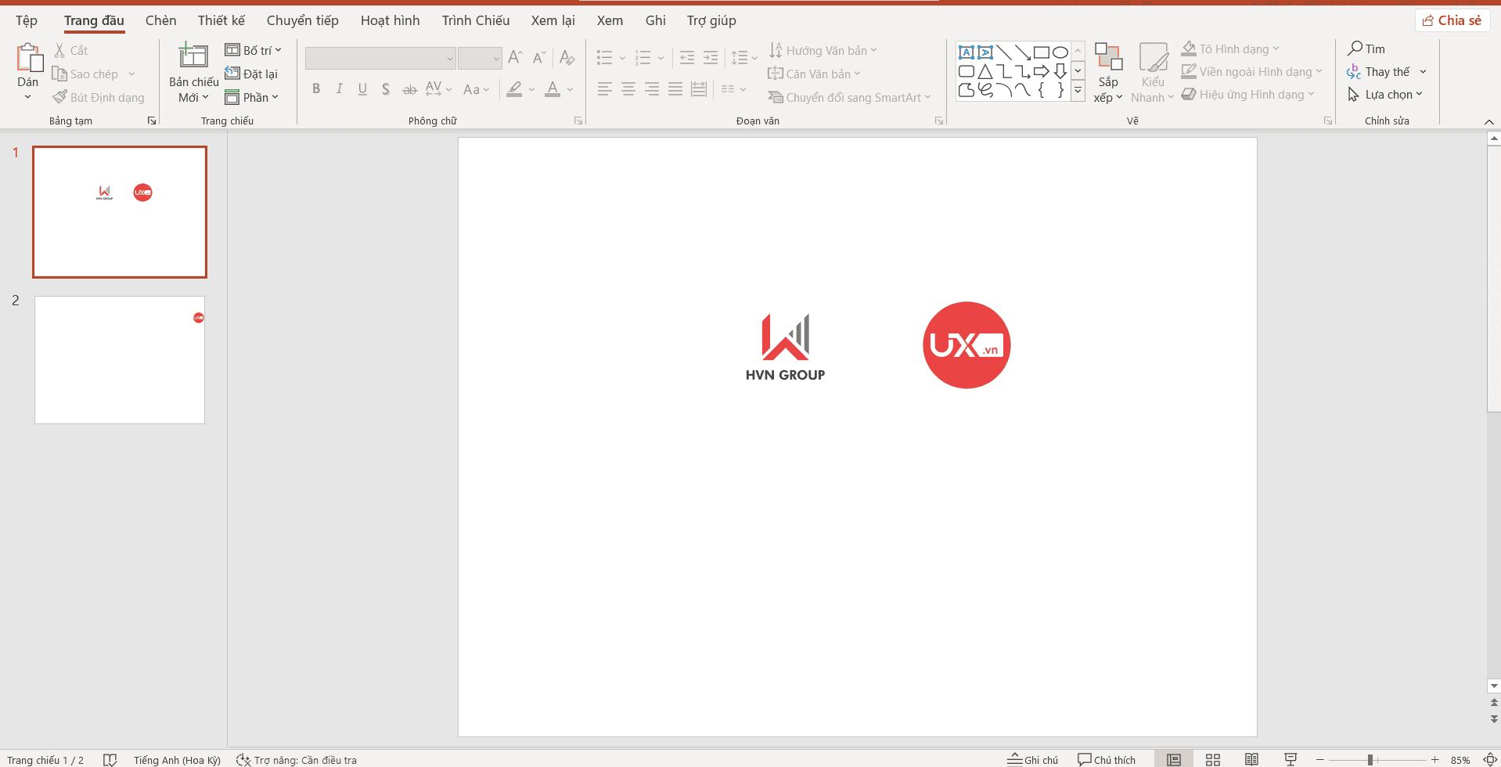Toggle Chú thích comments pane
Image resolution: width=1501 pixels, height=767 pixels.
coord(1106,759)
